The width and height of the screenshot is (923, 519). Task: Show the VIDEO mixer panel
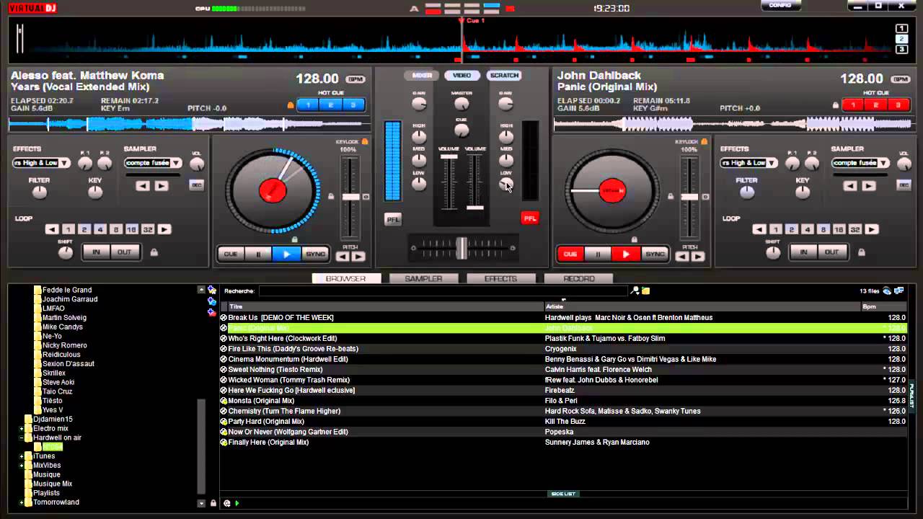(461, 75)
